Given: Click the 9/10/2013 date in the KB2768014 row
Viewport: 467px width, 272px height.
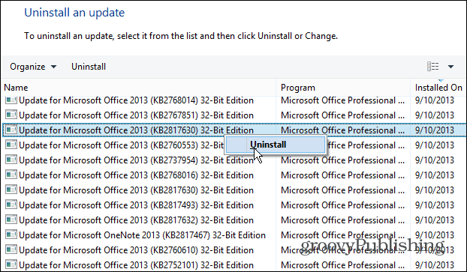Looking at the screenshot, I should tap(435, 100).
